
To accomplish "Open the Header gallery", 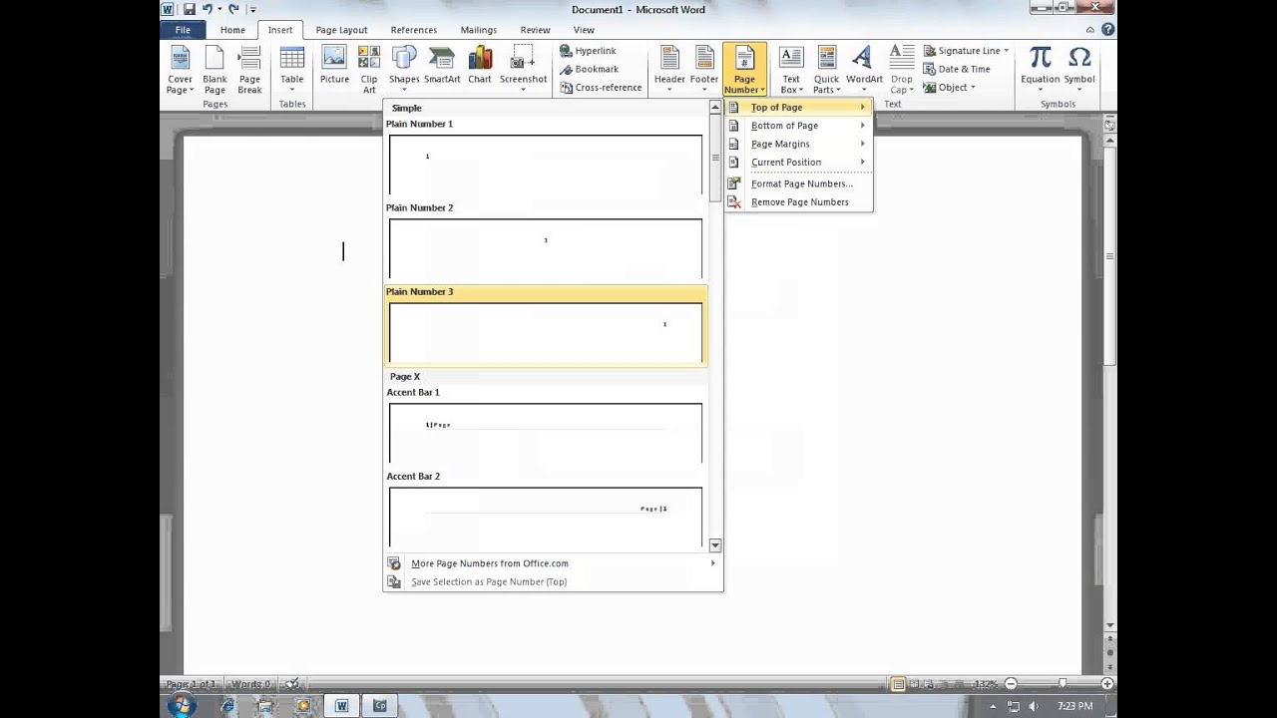I will pyautogui.click(x=669, y=70).
